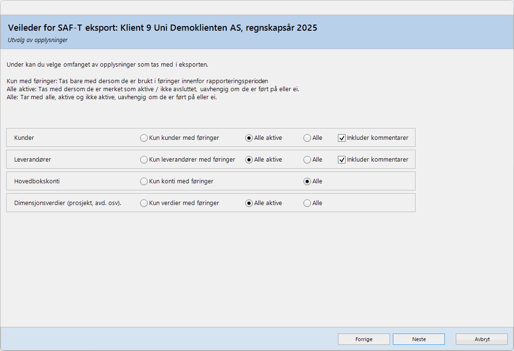Untick 'Inkluder kommentarer' for Kunder
Image resolution: width=514 pixels, height=351 pixels.
tap(342, 138)
